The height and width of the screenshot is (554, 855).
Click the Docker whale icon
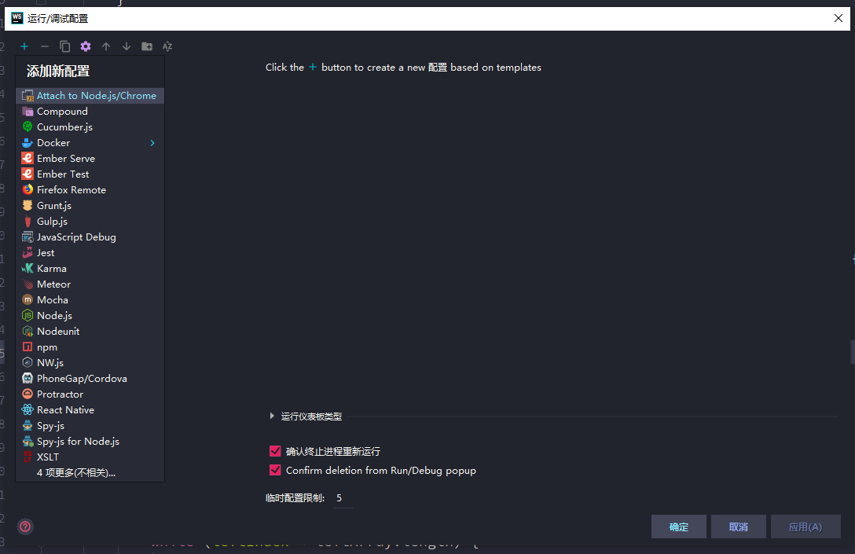28,142
